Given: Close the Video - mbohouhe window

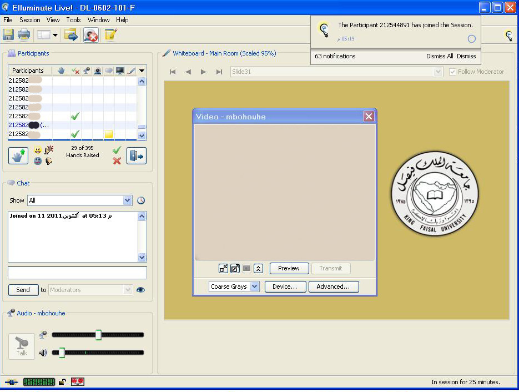Looking at the screenshot, I should [369, 116].
